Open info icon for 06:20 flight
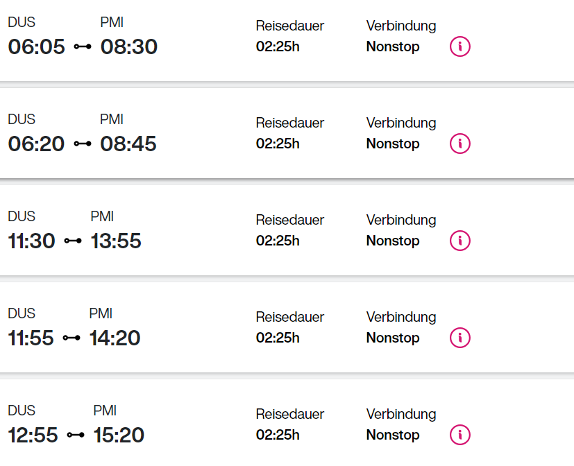The image size is (574, 466). 459,144
